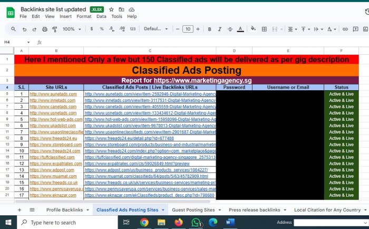Open the freeads24.eu detail backlink URL
Screen dimensions: 369x229
(129, 138)
